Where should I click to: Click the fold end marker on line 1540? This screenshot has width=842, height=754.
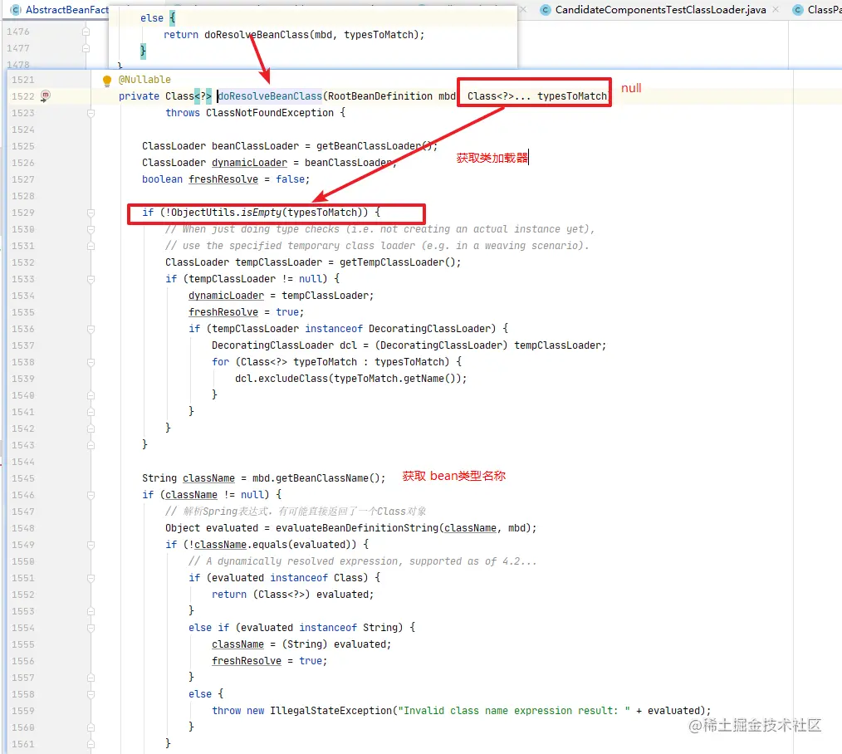coord(91,396)
